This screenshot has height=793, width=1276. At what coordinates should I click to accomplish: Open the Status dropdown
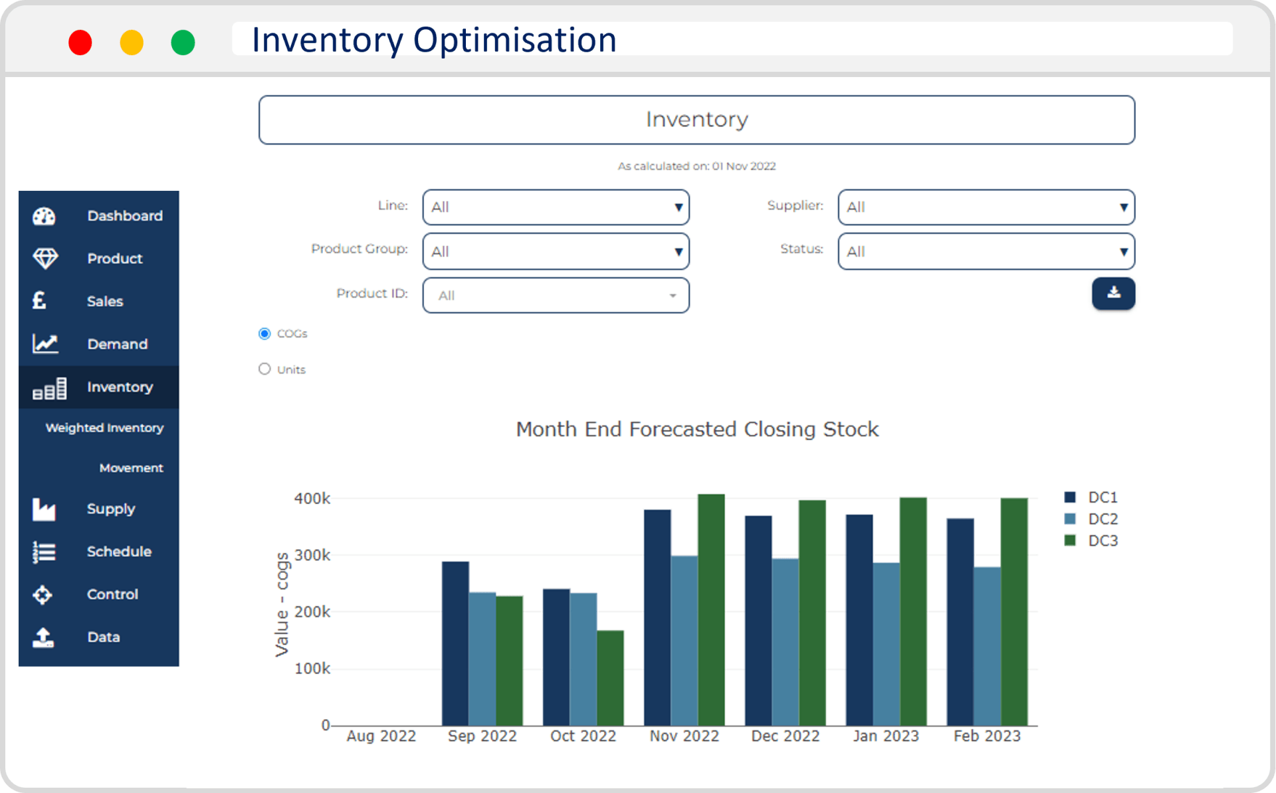(986, 251)
